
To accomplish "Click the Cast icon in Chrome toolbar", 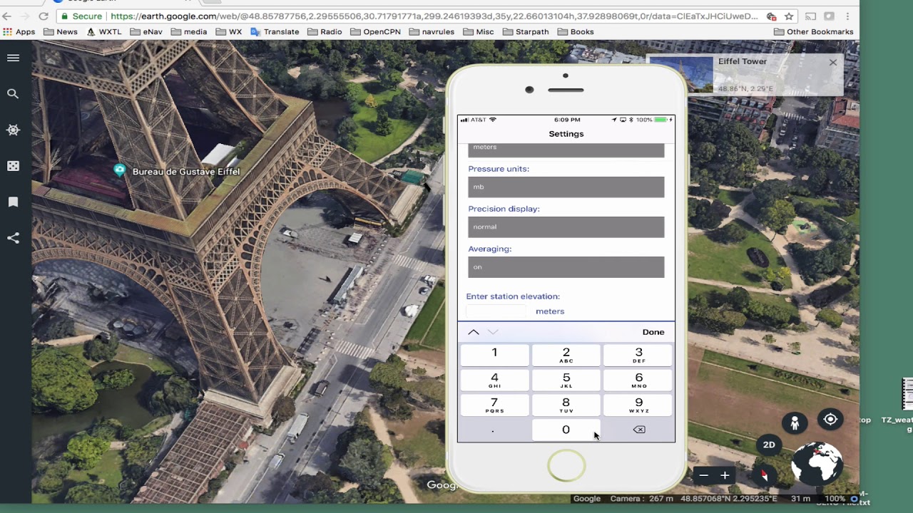I will click(x=810, y=16).
